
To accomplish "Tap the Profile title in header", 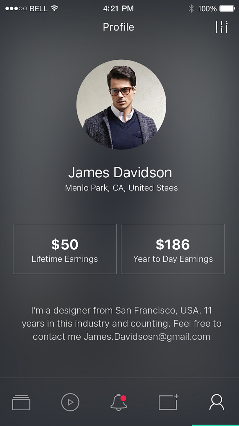I will tap(118, 27).
